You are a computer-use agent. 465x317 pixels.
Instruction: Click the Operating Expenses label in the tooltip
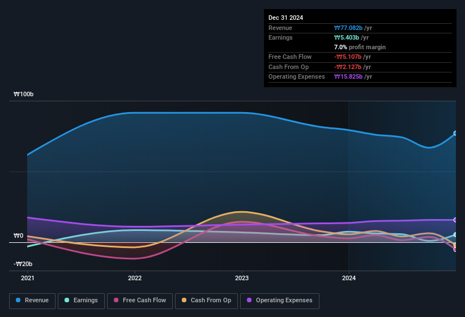(x=297, y=77)
